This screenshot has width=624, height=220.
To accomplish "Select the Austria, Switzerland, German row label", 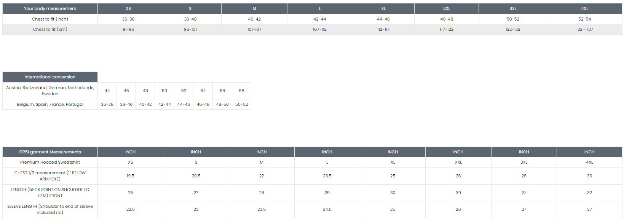I will [50, 91].
